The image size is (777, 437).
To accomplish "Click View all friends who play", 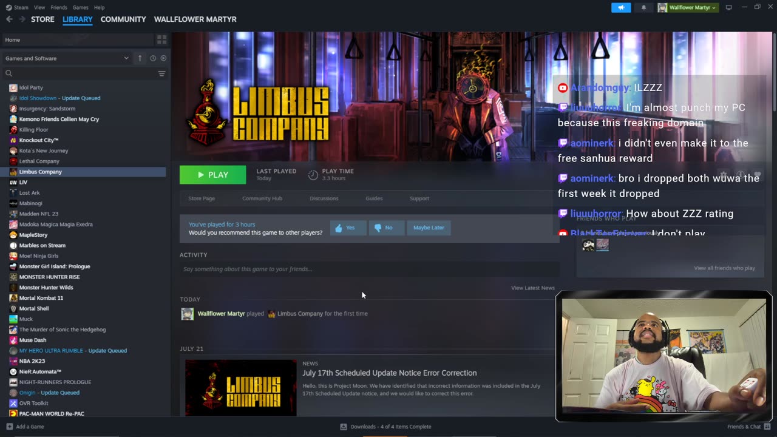I will click(x=725, y=268).
